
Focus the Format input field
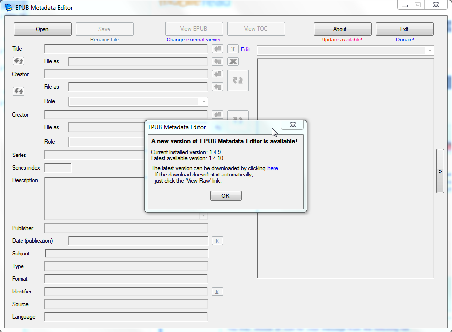coord(126,279)
